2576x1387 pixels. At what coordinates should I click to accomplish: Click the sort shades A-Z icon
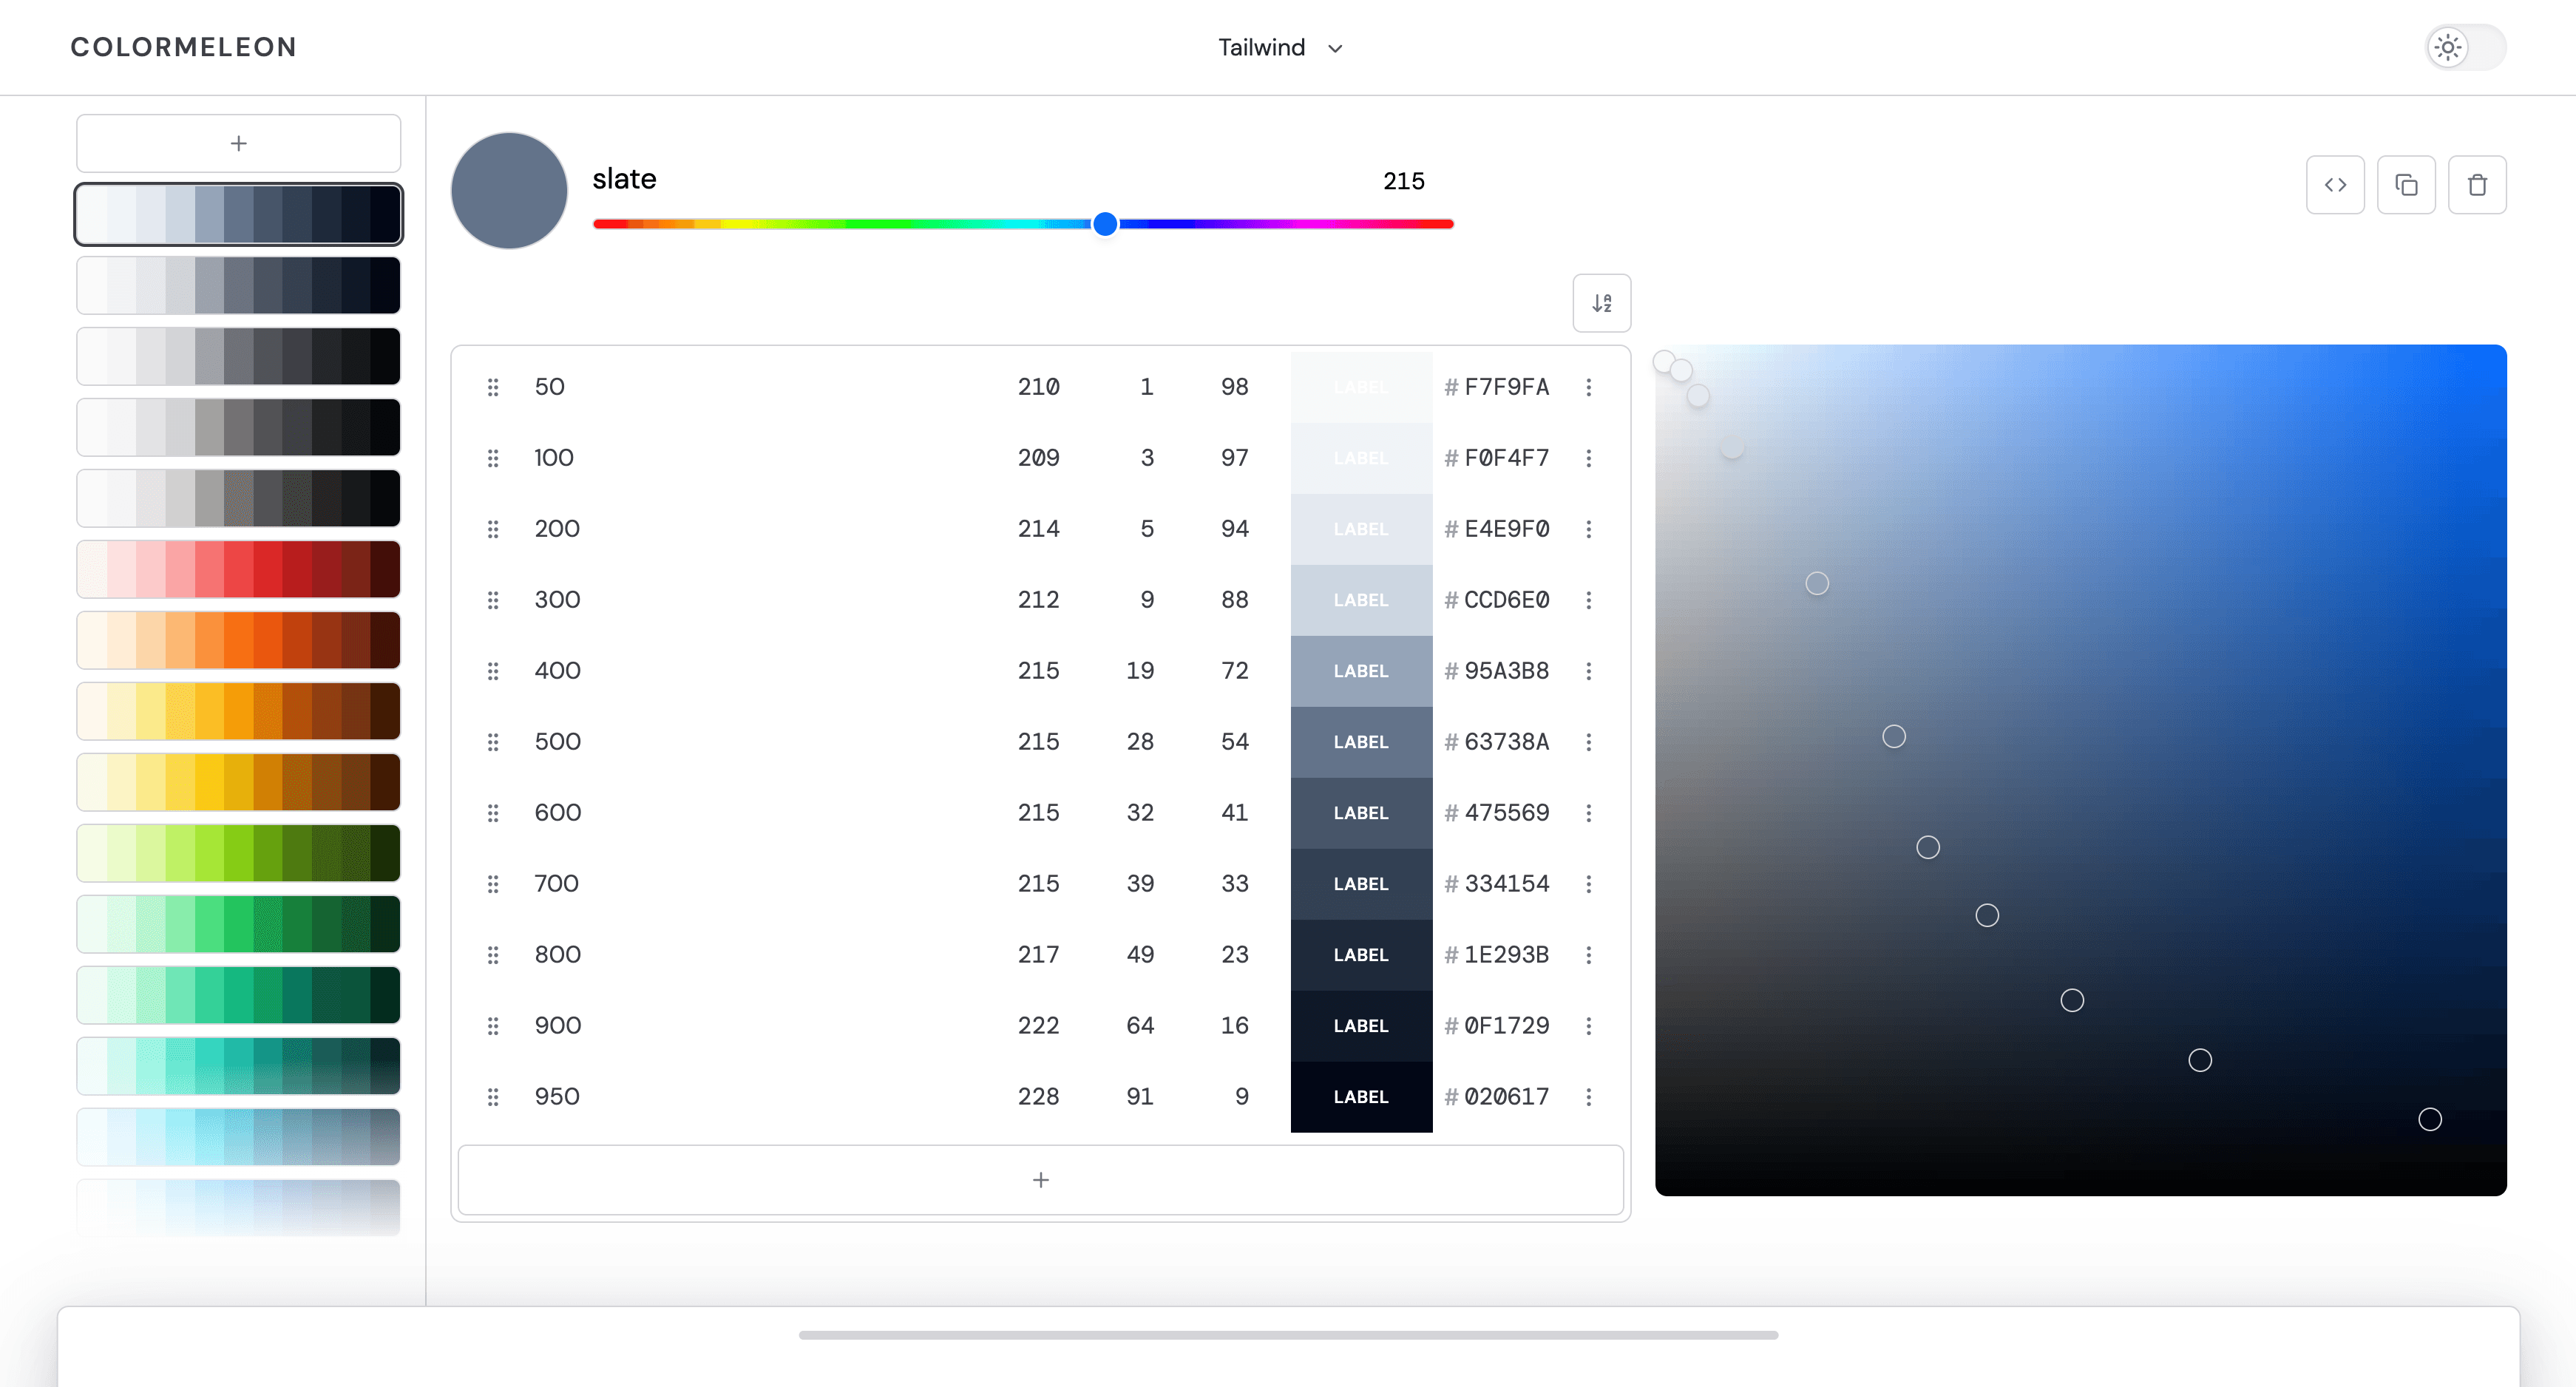point(1602,303)
